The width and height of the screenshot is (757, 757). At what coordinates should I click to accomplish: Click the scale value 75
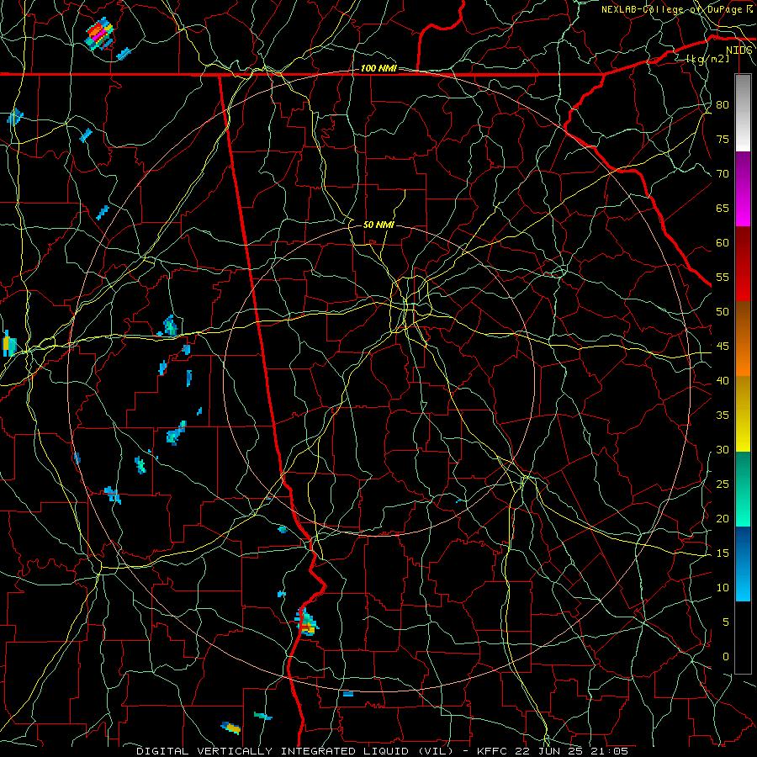(723, 139)
